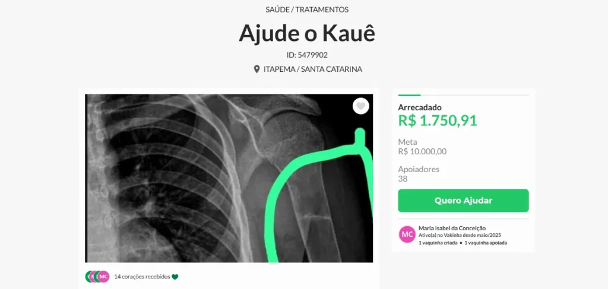The height and width of the screenshot is (289, 608).
Task: Click the Meta R$ 10.000,00 value
Action: 422,151
